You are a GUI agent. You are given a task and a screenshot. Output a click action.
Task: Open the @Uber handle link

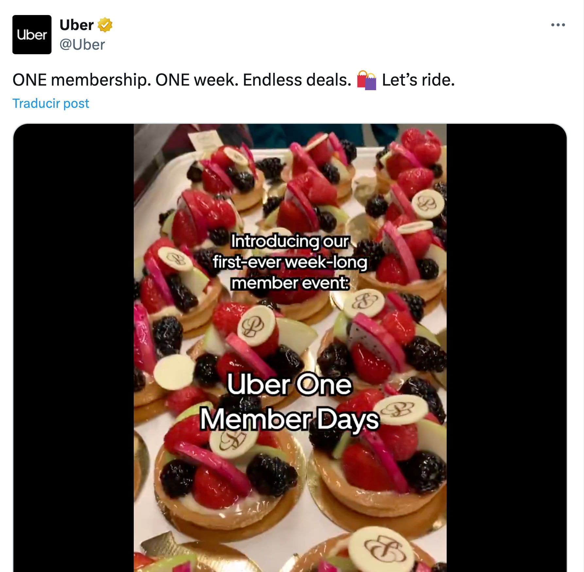point(82,44)
